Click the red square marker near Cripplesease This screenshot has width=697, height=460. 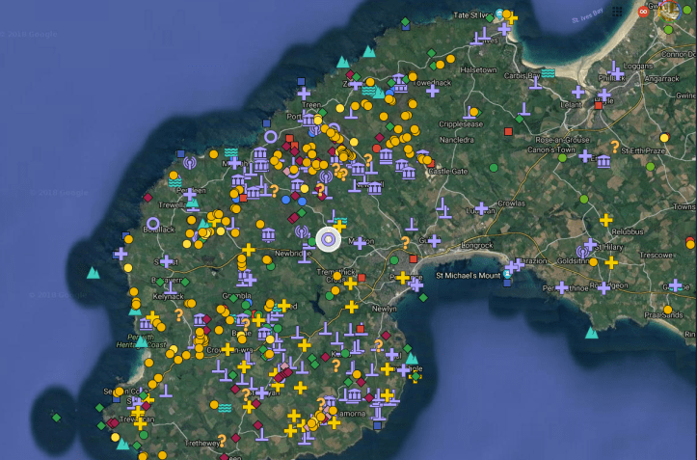click(x=508, y=131)
